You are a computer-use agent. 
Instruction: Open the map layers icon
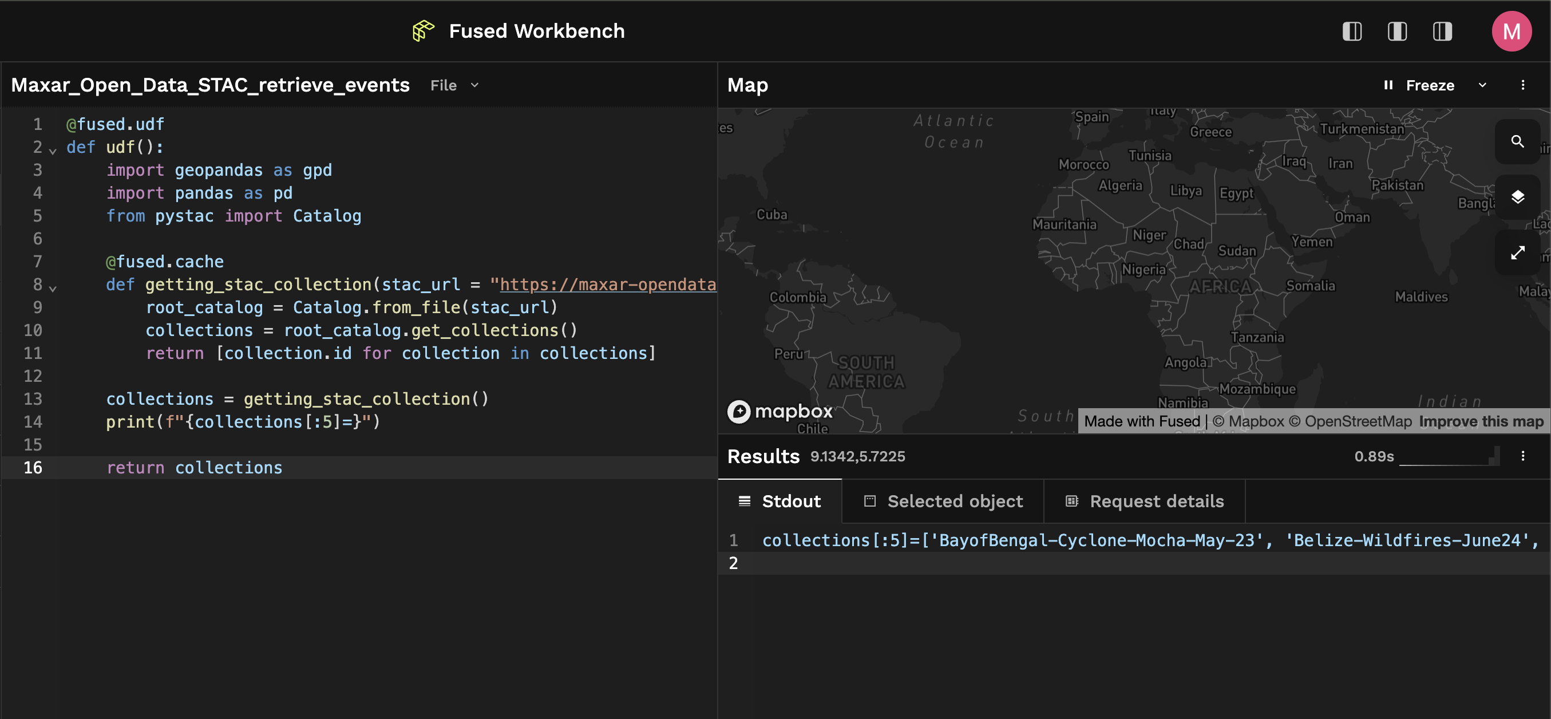tap(1517, 197)
